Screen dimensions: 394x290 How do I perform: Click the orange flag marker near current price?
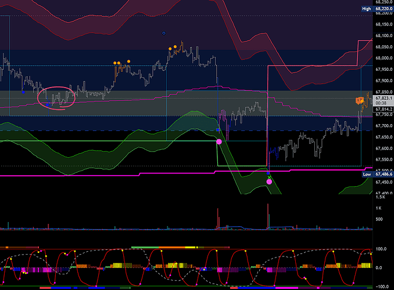[x=360, y=100]
